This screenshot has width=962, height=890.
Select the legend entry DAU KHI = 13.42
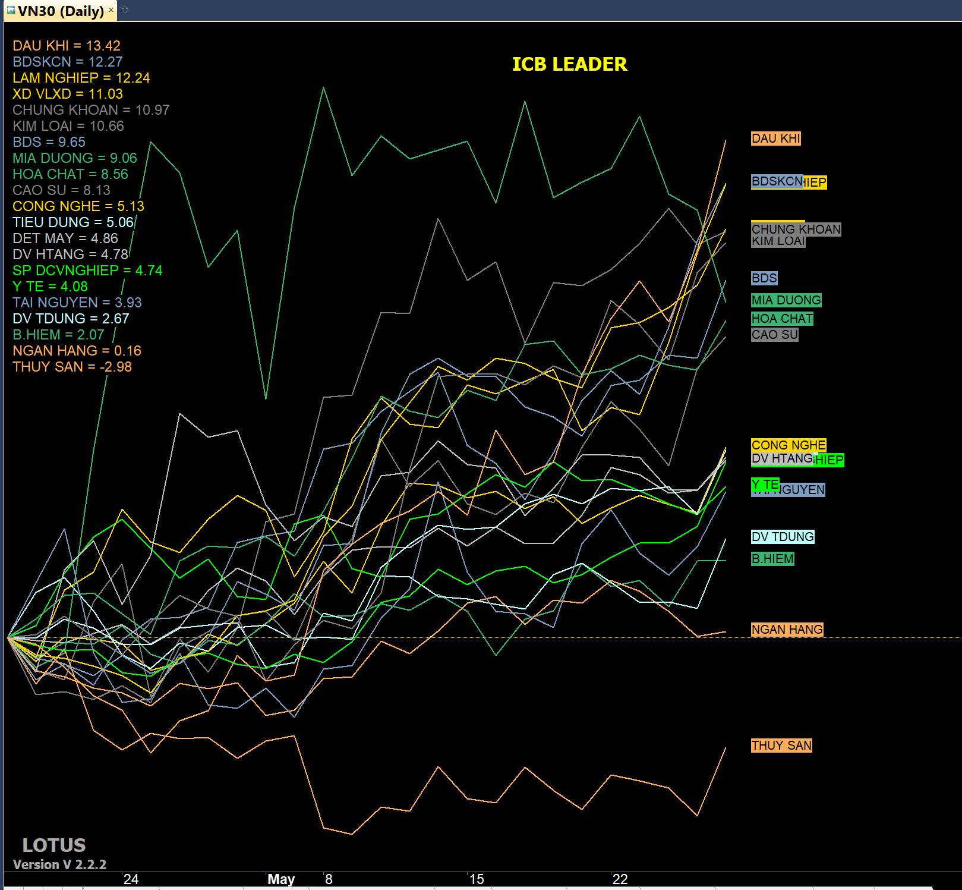[x=67, y=46]
